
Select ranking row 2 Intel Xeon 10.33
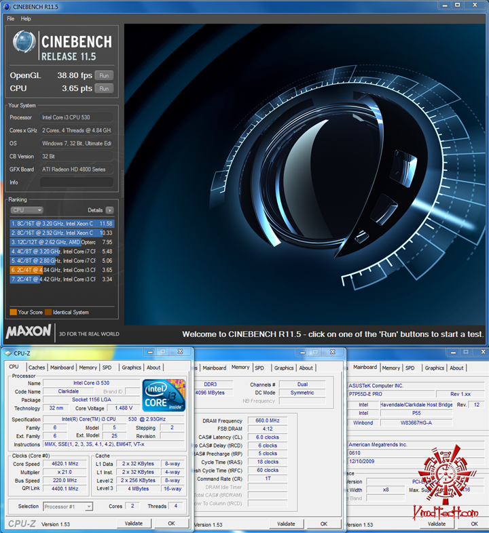tap(62, 233)
